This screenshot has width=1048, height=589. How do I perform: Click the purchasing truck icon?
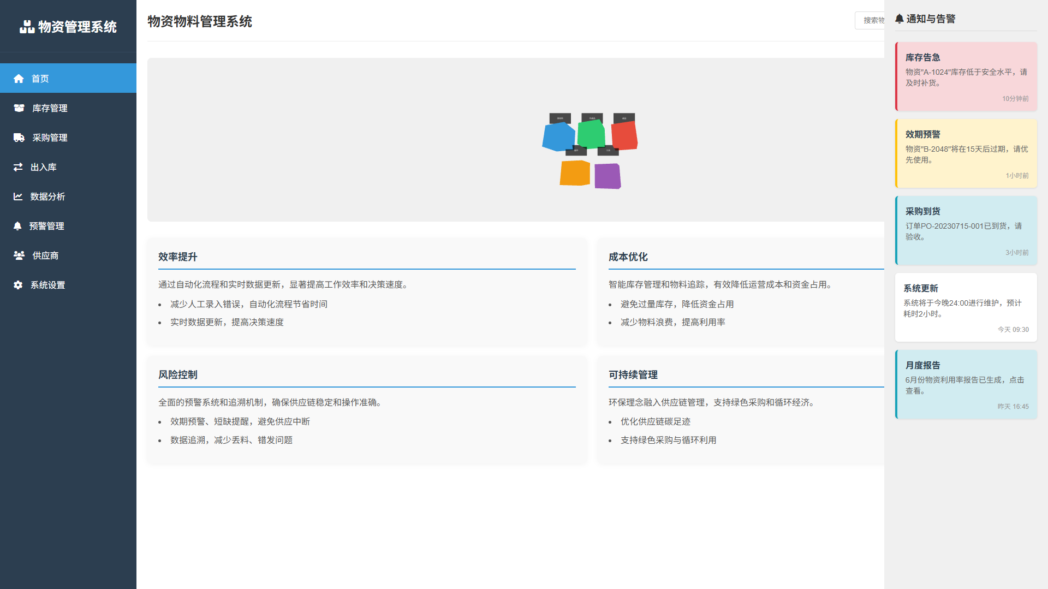point(19,138)
